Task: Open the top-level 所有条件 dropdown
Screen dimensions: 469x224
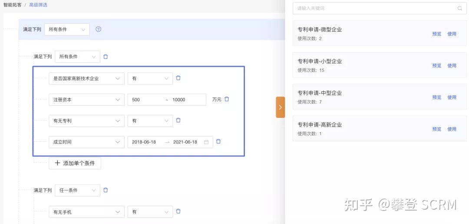Action: tap(67, 29)
